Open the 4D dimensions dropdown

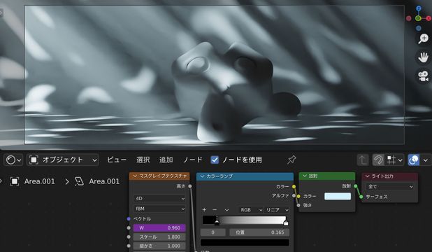(159, 199)
